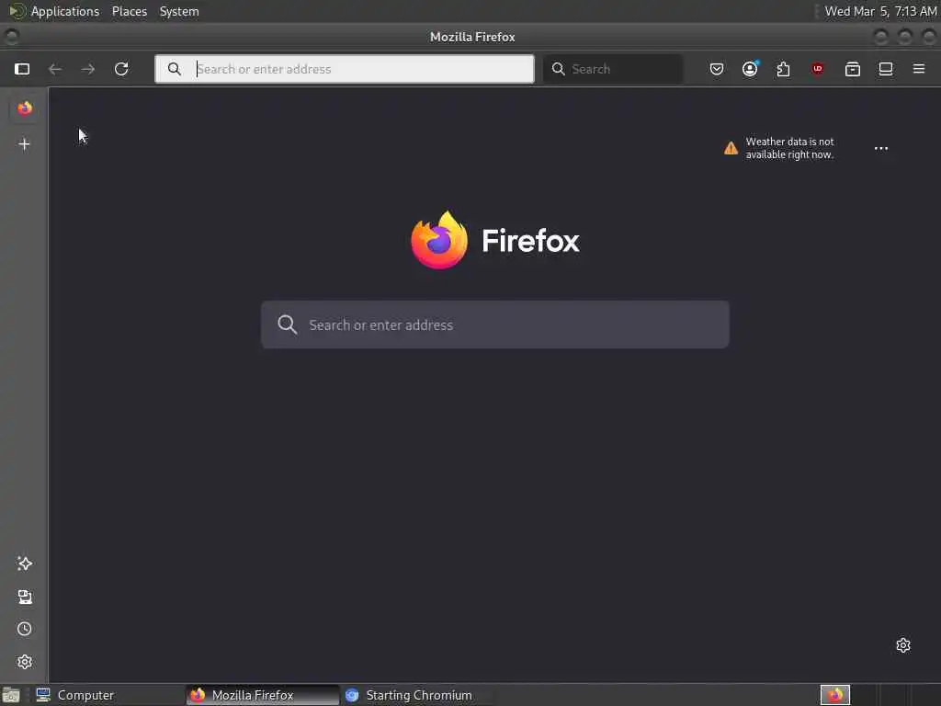941x706 pixels.
Task: Open weather widget three-dot options menu
Action: (x=881, y=148)
